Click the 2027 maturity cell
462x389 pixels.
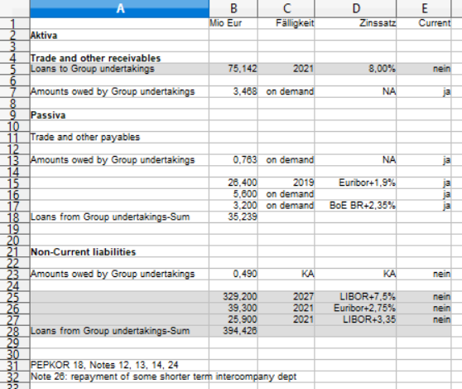(286, 297)
